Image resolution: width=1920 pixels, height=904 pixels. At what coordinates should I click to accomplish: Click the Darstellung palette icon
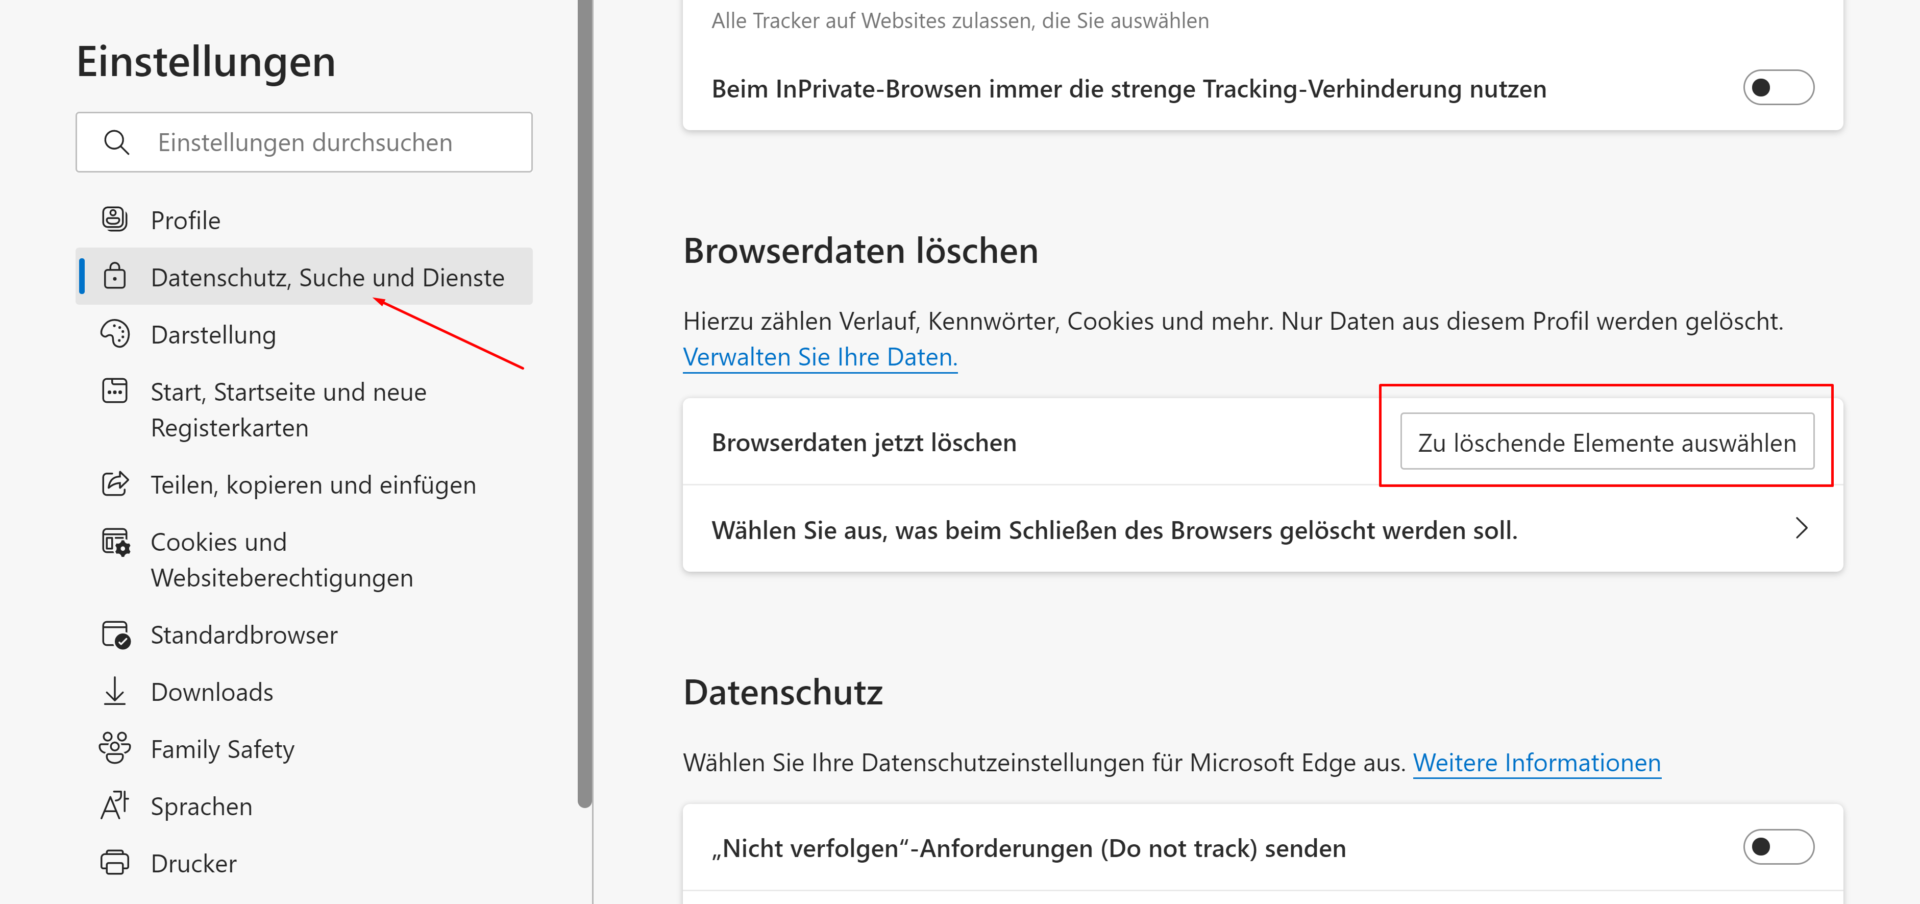pyautogui.click(x=115, y=334)
